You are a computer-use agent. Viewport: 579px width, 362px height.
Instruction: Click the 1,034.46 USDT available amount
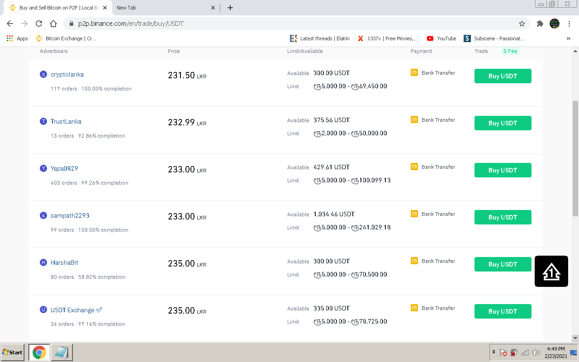pos(334,214)
